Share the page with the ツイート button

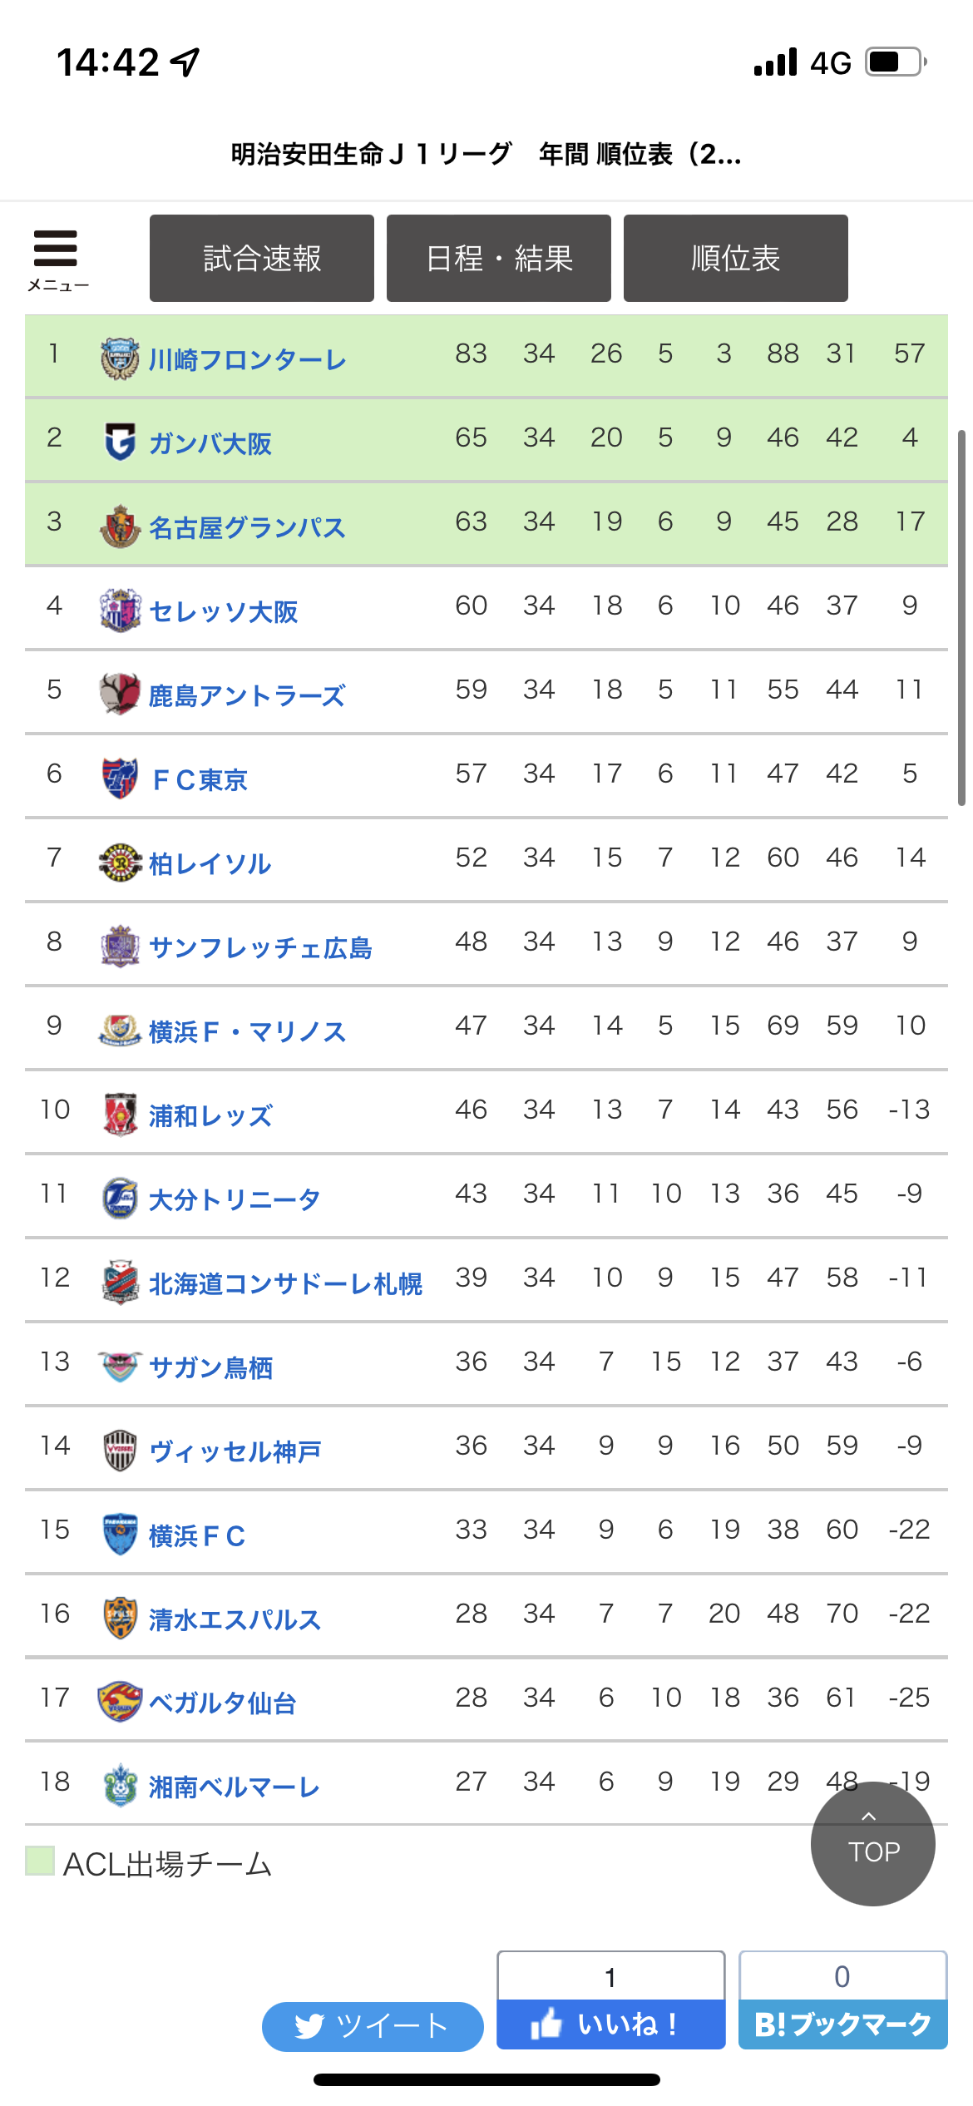pos(373,2026)
